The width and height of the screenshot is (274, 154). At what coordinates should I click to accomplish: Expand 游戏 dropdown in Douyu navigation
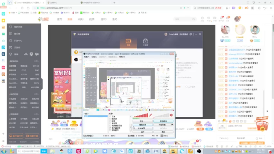104,19
